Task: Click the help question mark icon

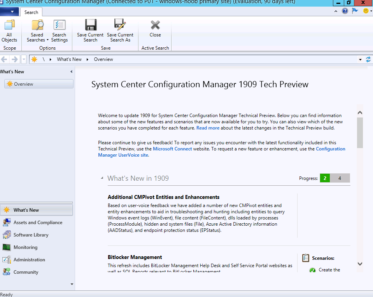Action: click(345, 11)
